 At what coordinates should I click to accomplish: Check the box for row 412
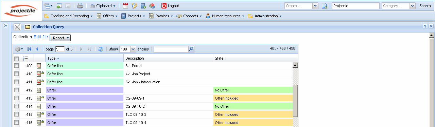coord(16,90)
